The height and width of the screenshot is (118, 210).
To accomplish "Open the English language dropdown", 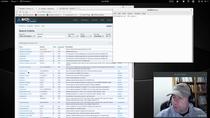I will [x=109, y=26].
